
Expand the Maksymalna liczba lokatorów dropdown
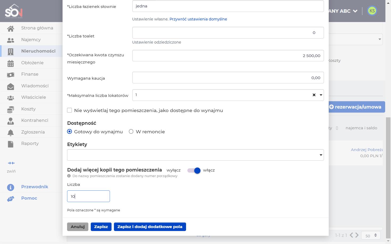(x=321, y=95)
